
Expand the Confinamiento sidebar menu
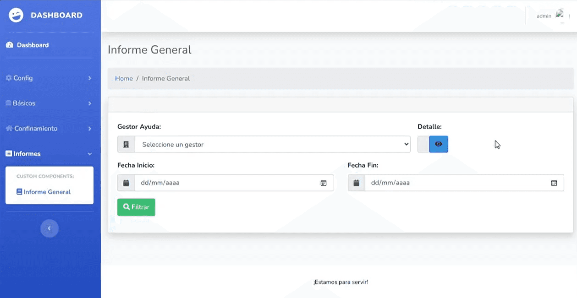pyautogui.click(x=49, y=129)
